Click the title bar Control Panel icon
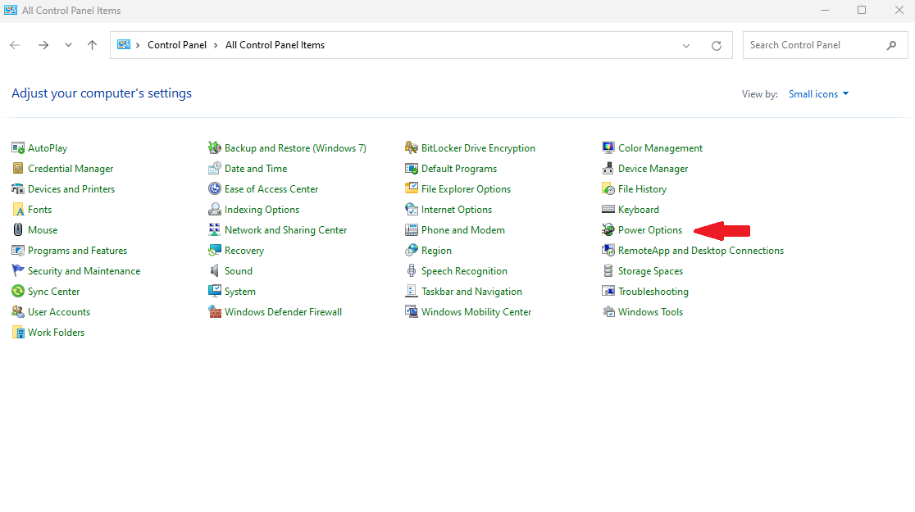This screenshot has height=512, width=915. point(11,10)
